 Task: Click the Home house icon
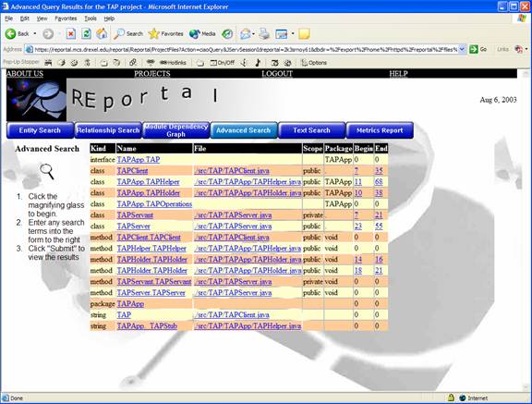click(x=102, y=33)
